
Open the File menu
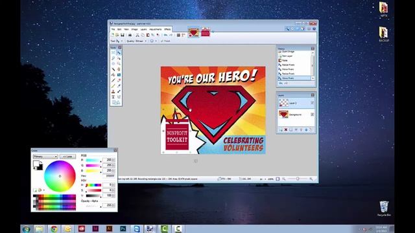tap(113, 29)
